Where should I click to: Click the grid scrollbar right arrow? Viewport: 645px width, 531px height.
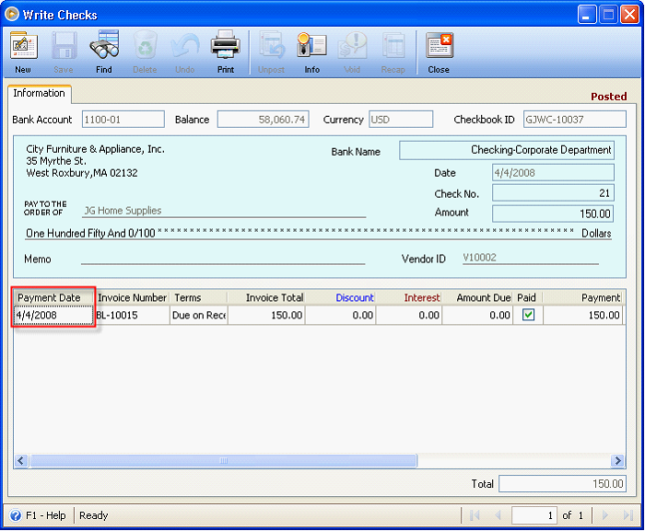pos(617,460)
